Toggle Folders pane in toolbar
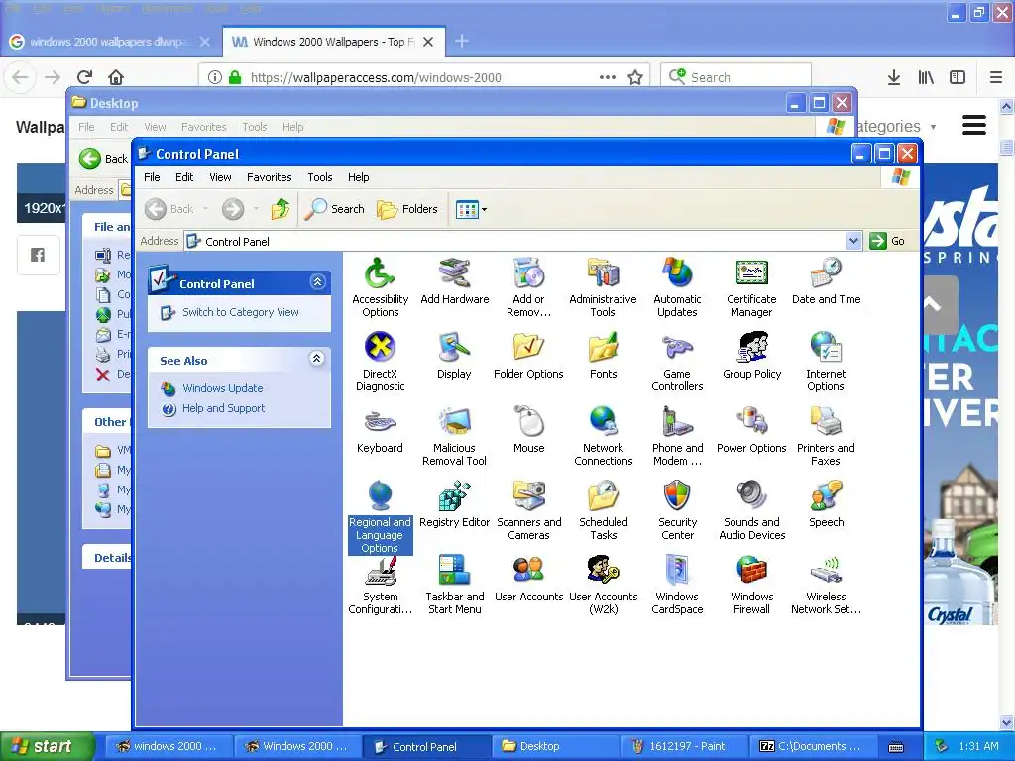Image resolution: width=1015 pixels, height=761 pixels. pyautogui.click(x=407, y=209)
